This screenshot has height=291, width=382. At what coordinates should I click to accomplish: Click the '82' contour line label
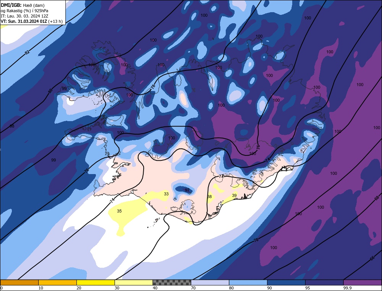pyautogui.click(x=27, y=52)
